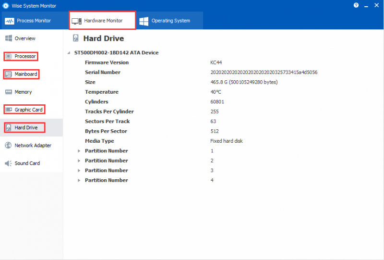Close the Wise System Monitor window

pos(377,5)
